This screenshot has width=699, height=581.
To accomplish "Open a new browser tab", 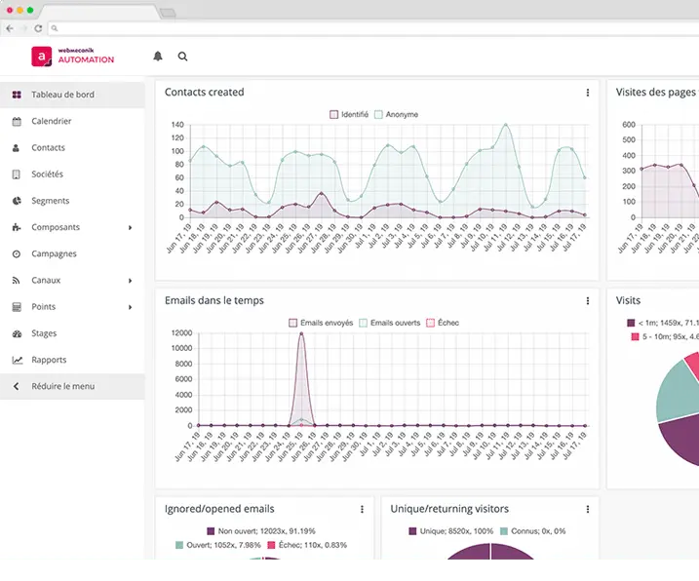I will pos(168,13).
